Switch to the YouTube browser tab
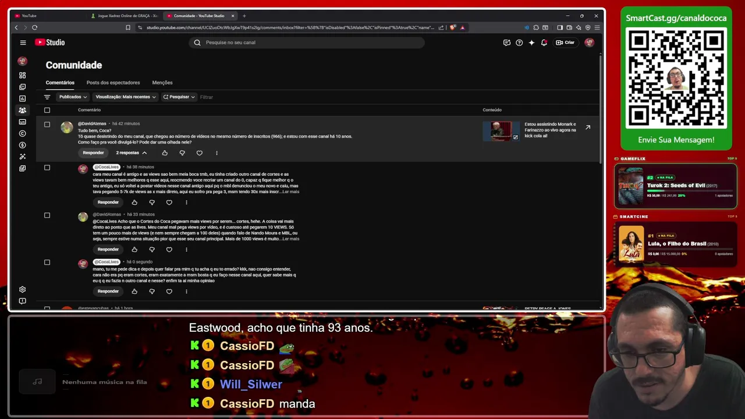 tap(48, 16)
